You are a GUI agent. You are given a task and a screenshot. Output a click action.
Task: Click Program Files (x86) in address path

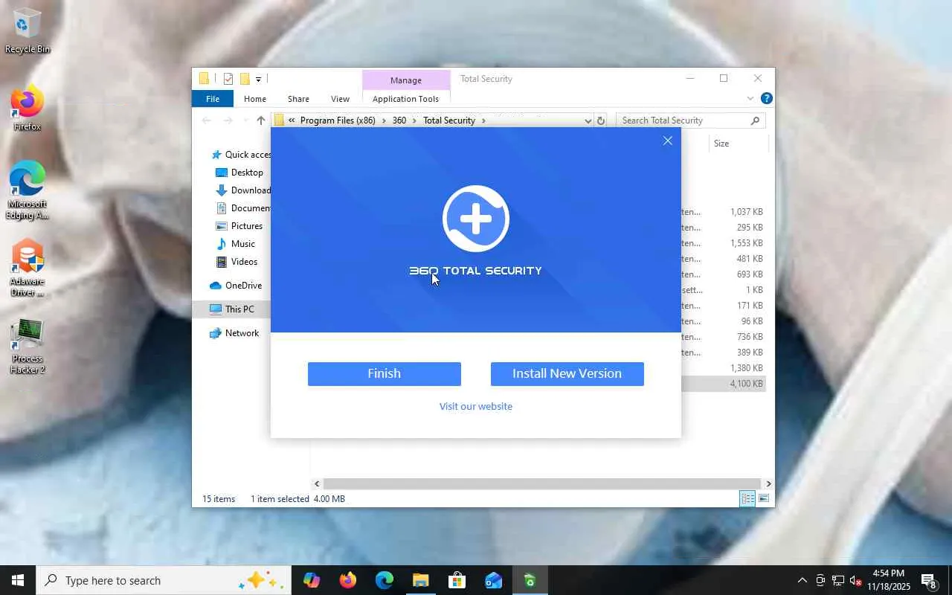338,120
